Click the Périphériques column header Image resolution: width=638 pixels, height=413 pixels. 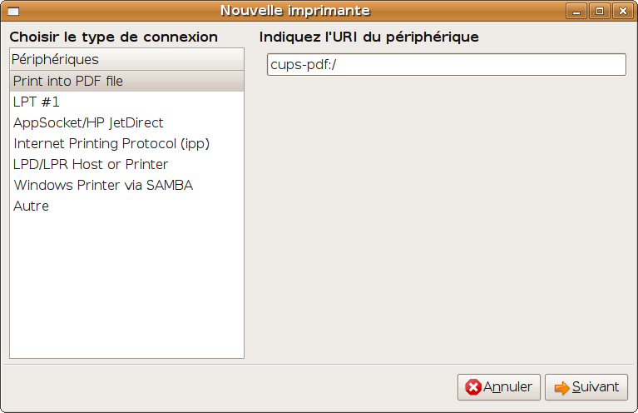[x=126, y=59]
